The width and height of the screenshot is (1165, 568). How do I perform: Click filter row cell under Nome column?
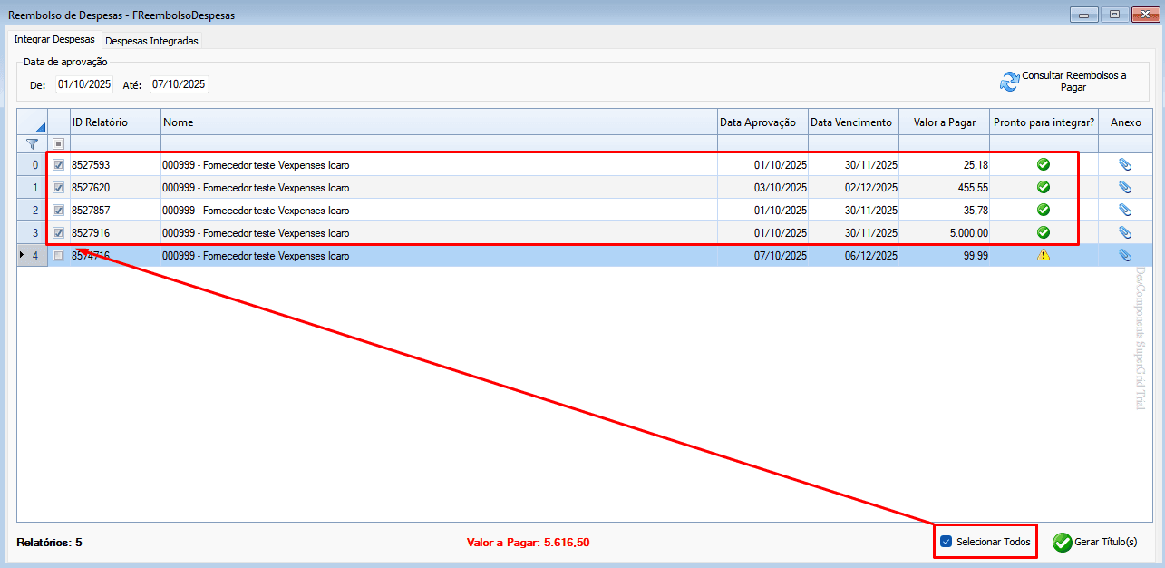[x=439, y=143]
